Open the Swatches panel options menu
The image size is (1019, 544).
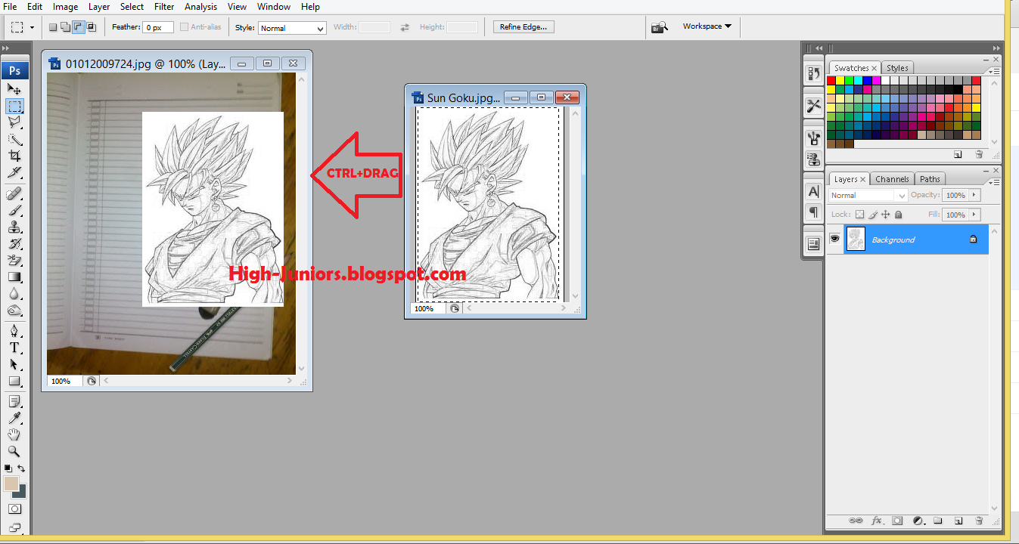point(993,72)
